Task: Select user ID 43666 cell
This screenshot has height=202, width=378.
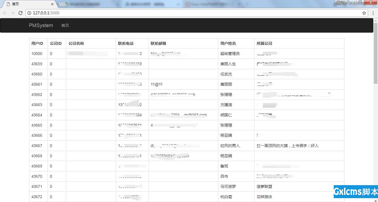Action: click(x=38, y=135)
